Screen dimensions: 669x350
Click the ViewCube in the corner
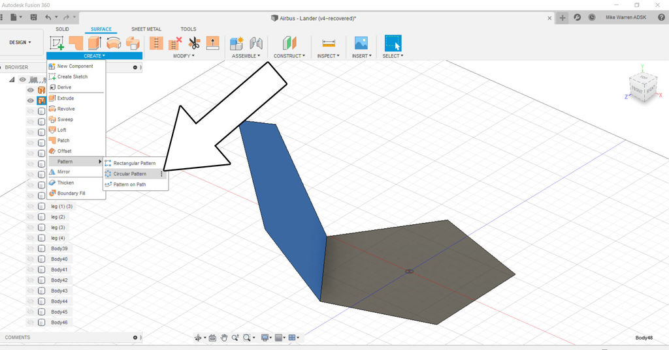644,87
